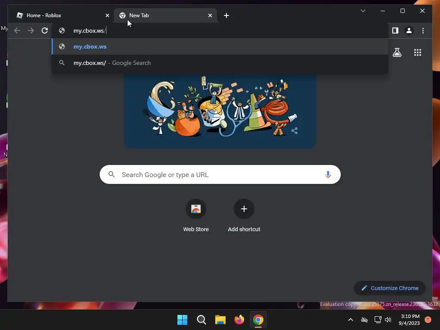
Task: Click the Search Google or type a URL box
Action: pos(220,174)
